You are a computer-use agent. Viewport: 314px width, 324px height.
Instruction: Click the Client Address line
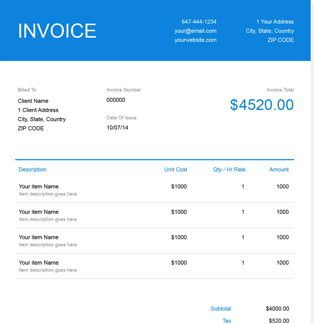[38, 110]
